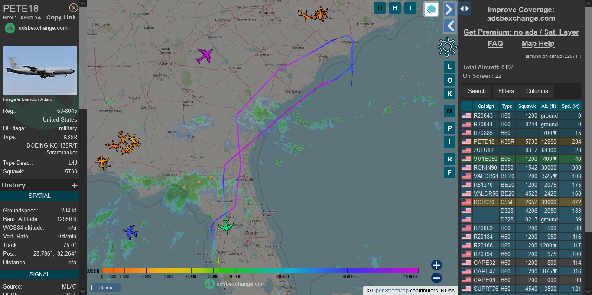Select the R20885 aircraft row

pos(521,133)
